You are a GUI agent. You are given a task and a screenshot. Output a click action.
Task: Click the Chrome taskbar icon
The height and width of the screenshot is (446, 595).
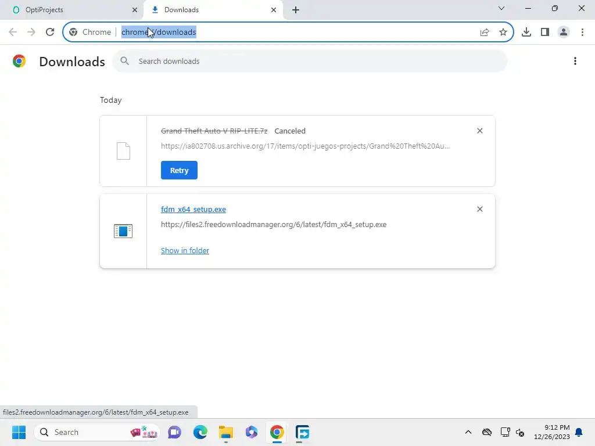coord(277,432)
